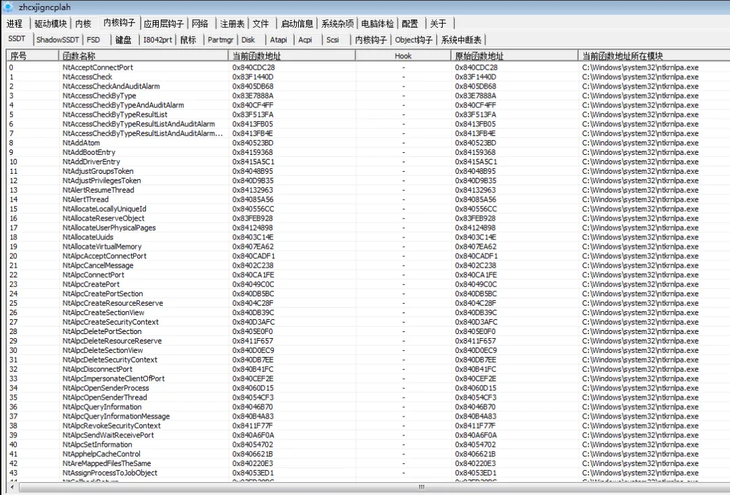Sort by 当前函数地址所在模块 column header
This screenshot has width=730, height=495.
[x=654, y=56]
